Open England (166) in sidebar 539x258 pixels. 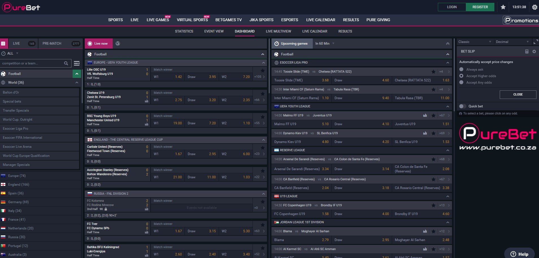(40, 185)
